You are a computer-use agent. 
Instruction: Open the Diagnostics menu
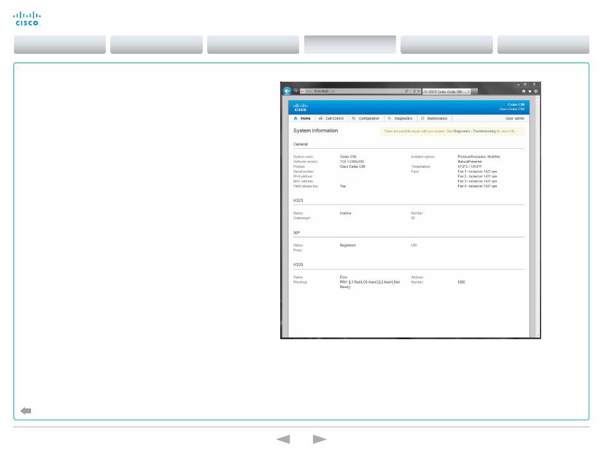coord(400,118)
